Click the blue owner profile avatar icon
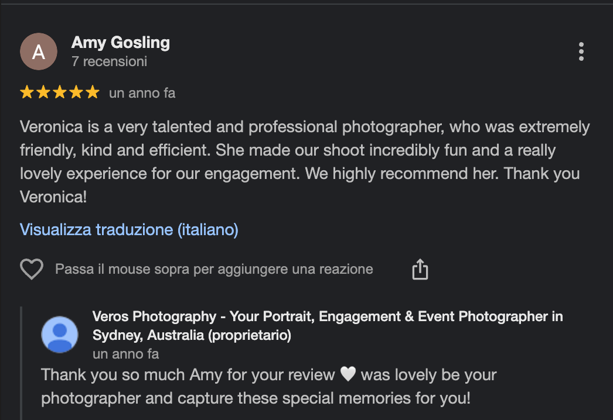613x420 pixels. 60,335
